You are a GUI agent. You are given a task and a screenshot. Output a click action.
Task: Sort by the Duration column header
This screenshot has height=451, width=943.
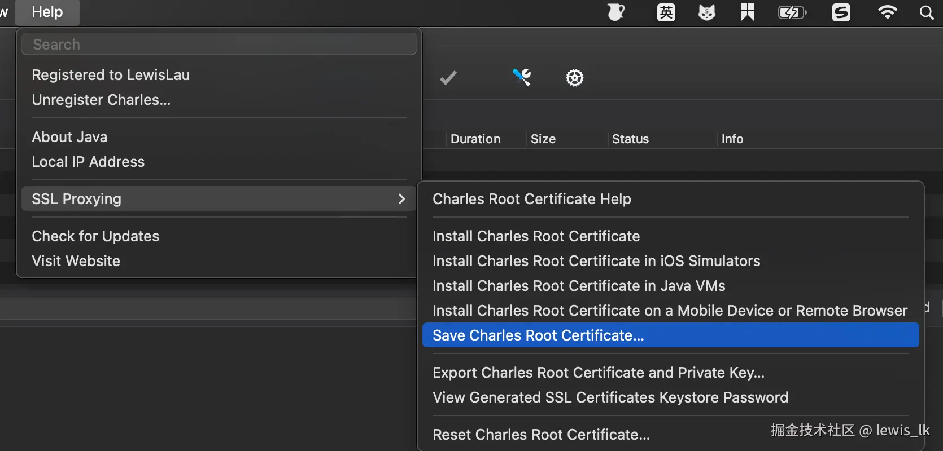pos(486,139)
